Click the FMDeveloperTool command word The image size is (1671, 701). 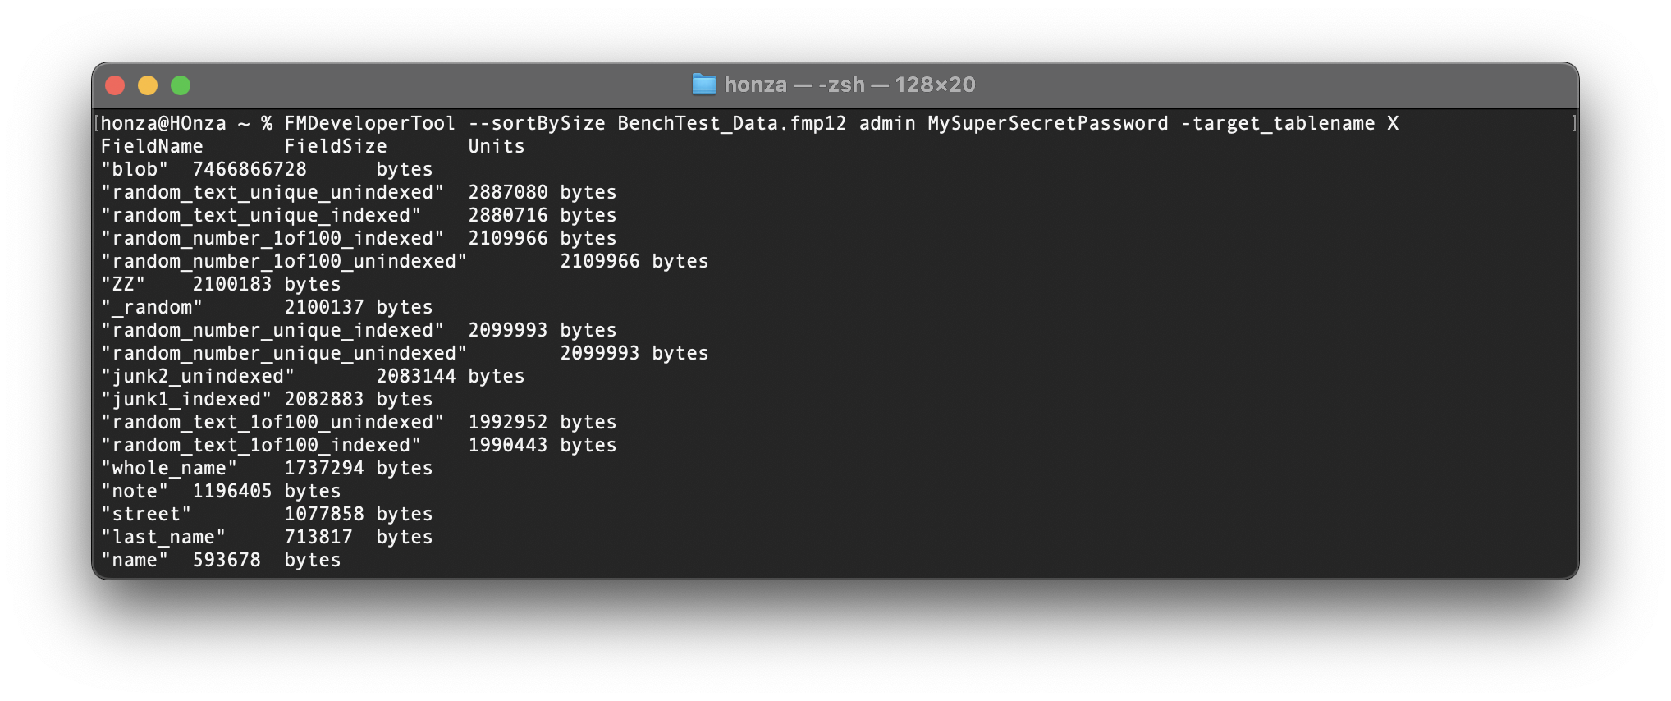[x=369, y=124]
